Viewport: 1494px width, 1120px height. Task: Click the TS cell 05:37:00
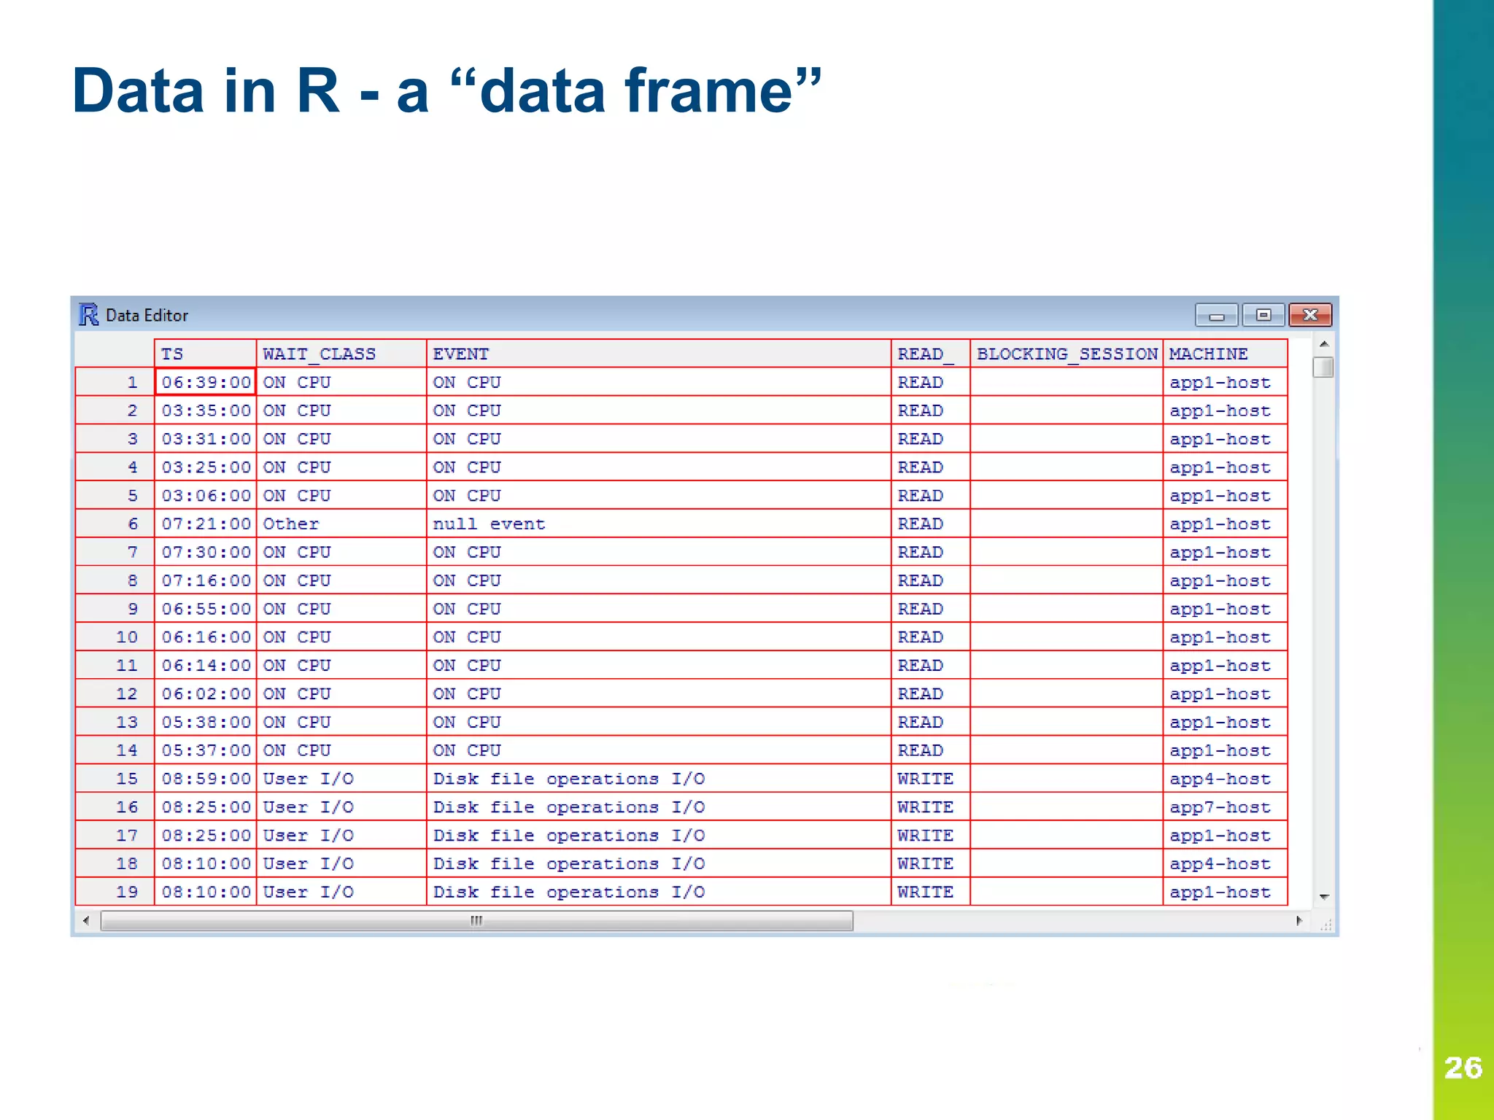point(205,750)
